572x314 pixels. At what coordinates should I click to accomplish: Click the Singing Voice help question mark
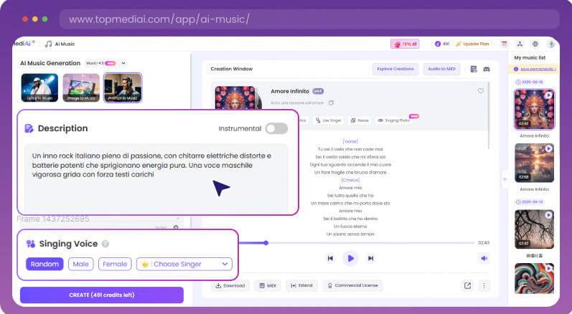pos(106,244)
